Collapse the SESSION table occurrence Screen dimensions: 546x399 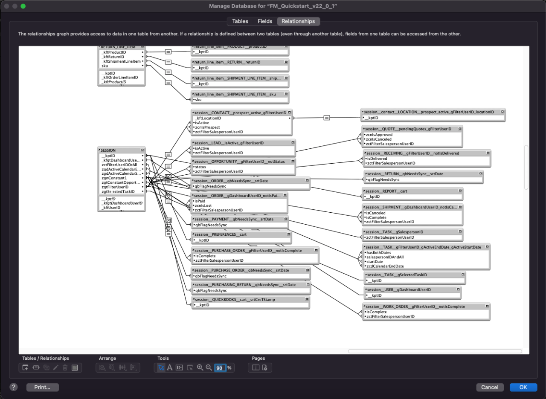pyautogui.click(x=142, y=150)
